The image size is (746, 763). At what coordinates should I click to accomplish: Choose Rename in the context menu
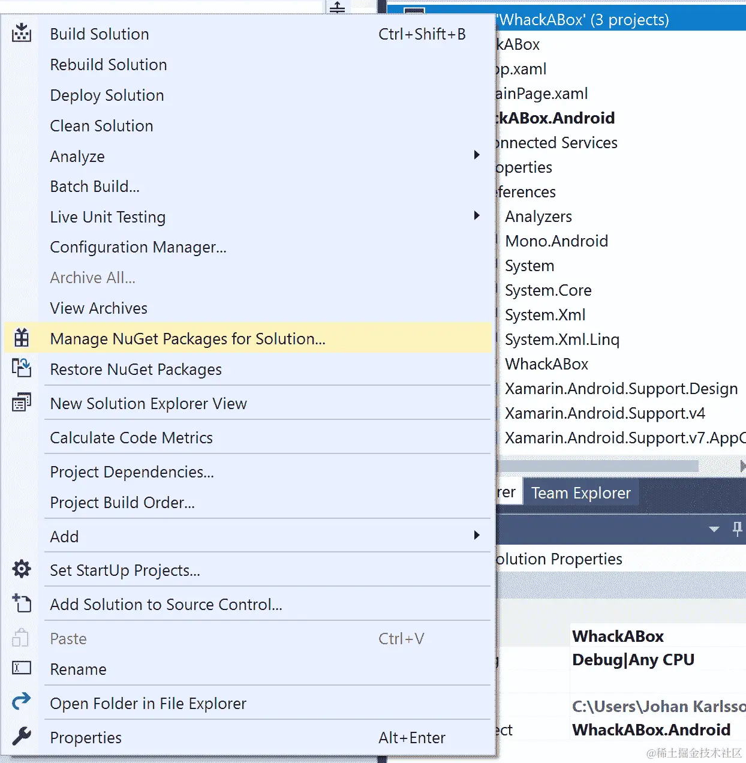[x=248, y=669]
